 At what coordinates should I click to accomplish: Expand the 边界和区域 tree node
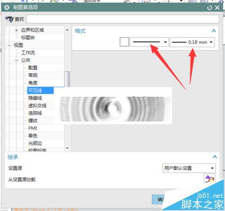click(16, 30)
